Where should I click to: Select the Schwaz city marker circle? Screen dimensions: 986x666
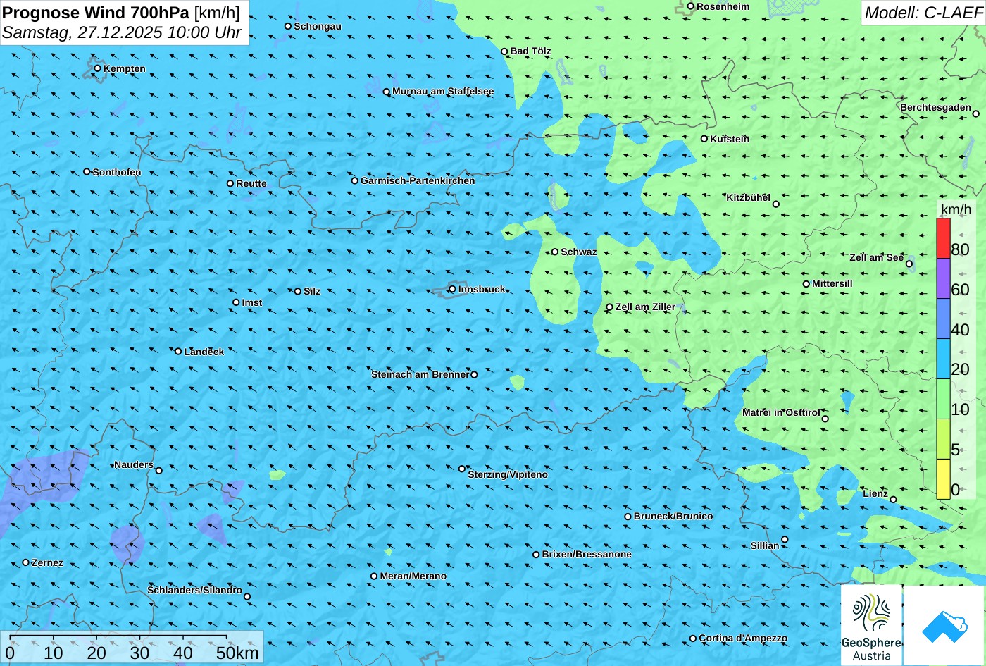click(x=555, y=252)
